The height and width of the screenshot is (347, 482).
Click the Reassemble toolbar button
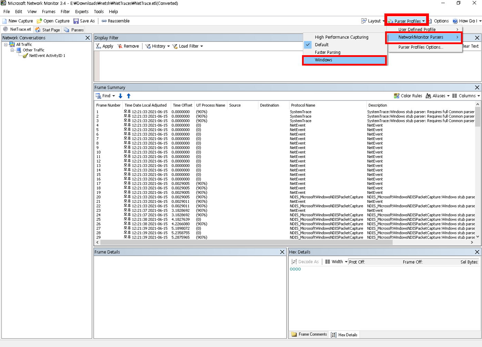point(116,21)
